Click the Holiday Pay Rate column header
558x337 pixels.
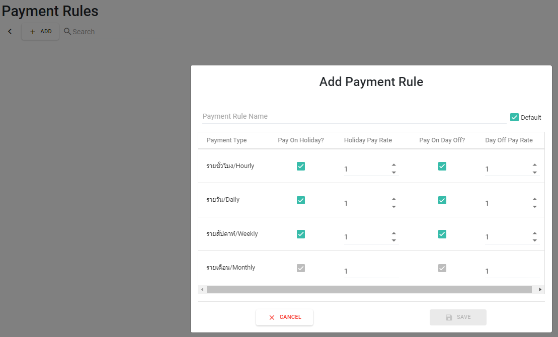(368, 140)
